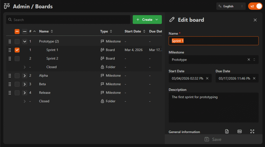Expand the General information editor to fullscreen

tap(252, 131)
